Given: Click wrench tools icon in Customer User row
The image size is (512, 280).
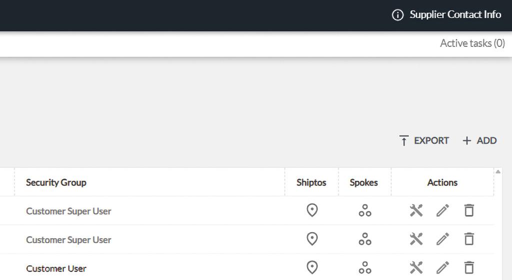Looking at the screenshot, I should pos(416,268).
